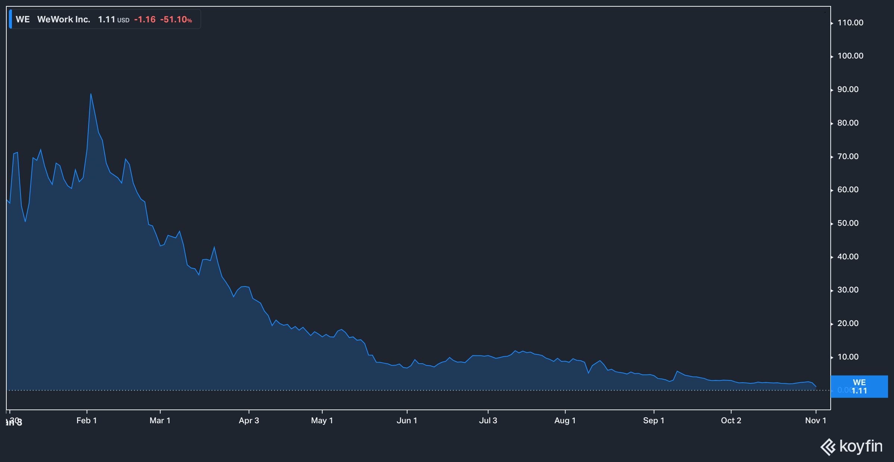This screenshot has width=894, height=462.
Task: Click the Feb 1 date label
Action: (x=86, y=421)
